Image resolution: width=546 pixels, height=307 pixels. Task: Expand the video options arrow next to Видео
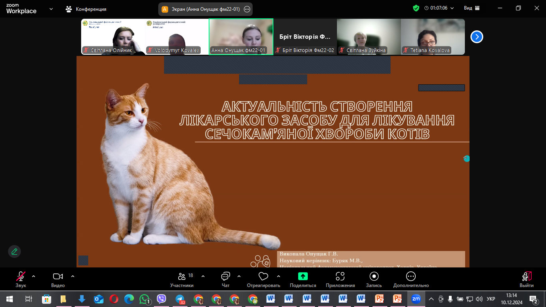coord(73,276)
